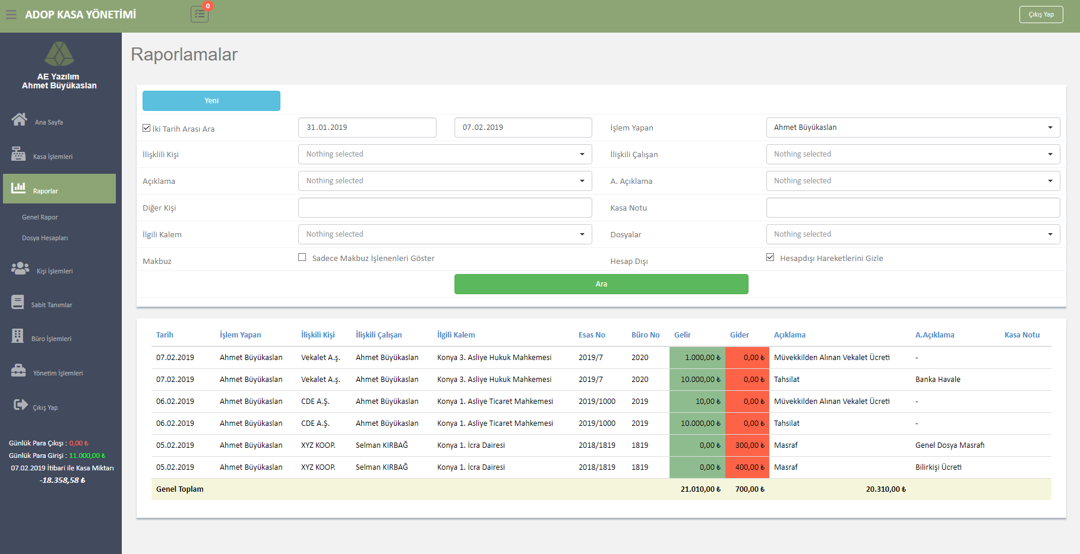Image resolution: width=1080 pixels, height=554 pixels.
Task: Open Sabit Tanımlar menu item
Action: [x=52, y=305]
